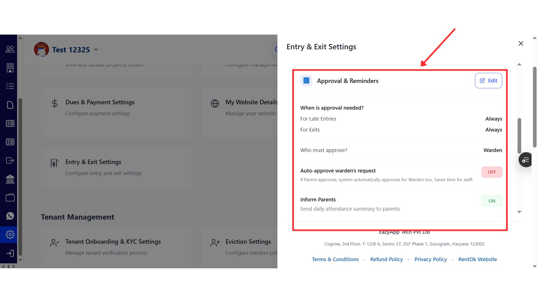The image size is (538, 303).
Task: Open the WhatsApp sidebar icon
Action: [10, 216]
